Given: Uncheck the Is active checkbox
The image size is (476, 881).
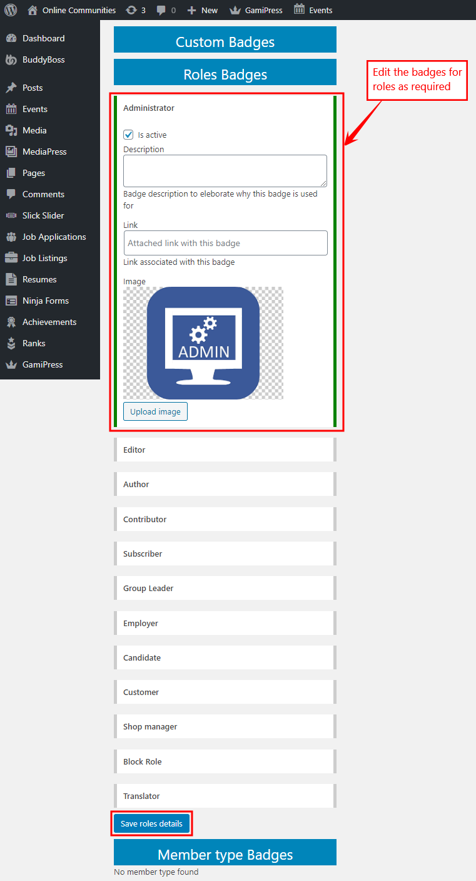Looking at the screenshot, I should point(129,135).
